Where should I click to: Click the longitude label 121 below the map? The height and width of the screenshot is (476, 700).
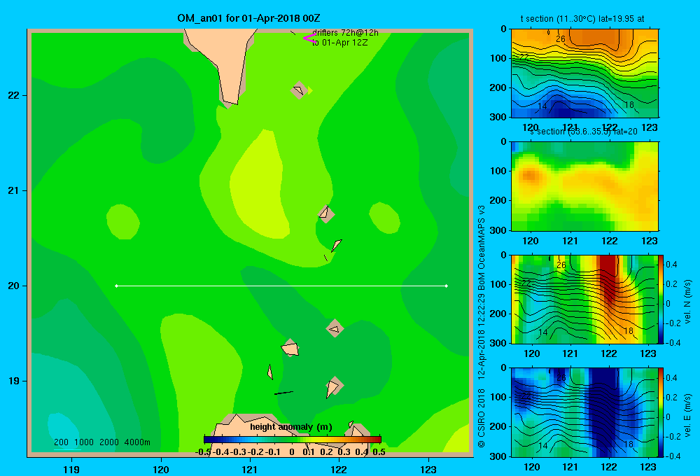click(250, 469)
